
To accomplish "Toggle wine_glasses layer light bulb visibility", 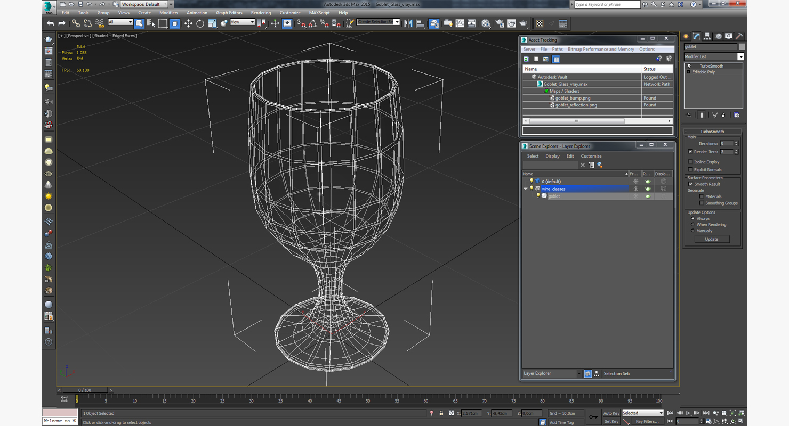I will 532,189.
